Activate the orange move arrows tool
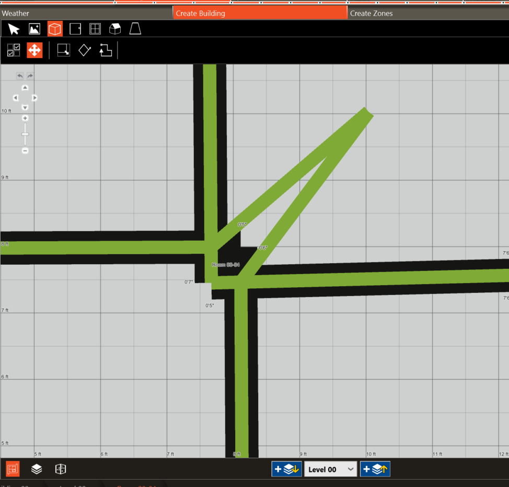The width and height of the screenshot is (509, 487). point(34,50)
